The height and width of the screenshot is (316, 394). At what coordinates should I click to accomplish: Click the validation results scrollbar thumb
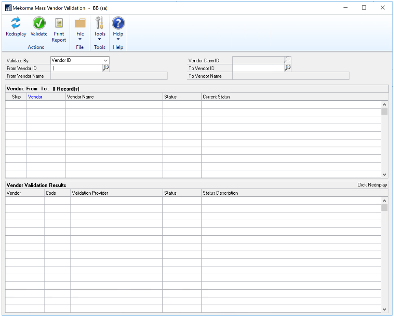384,207
